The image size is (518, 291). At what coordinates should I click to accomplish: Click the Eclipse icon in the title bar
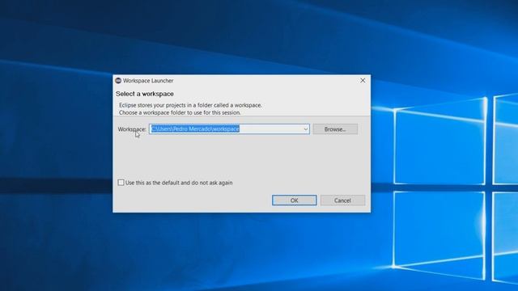click(118, 81)
